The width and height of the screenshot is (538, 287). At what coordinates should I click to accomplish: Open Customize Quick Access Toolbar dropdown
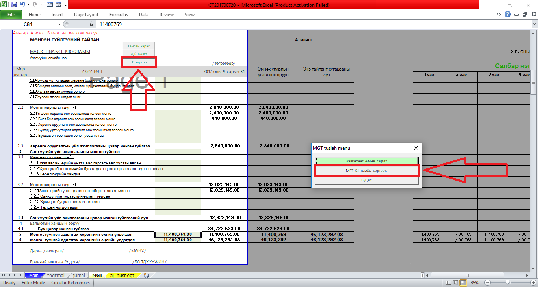click(65, 5)
